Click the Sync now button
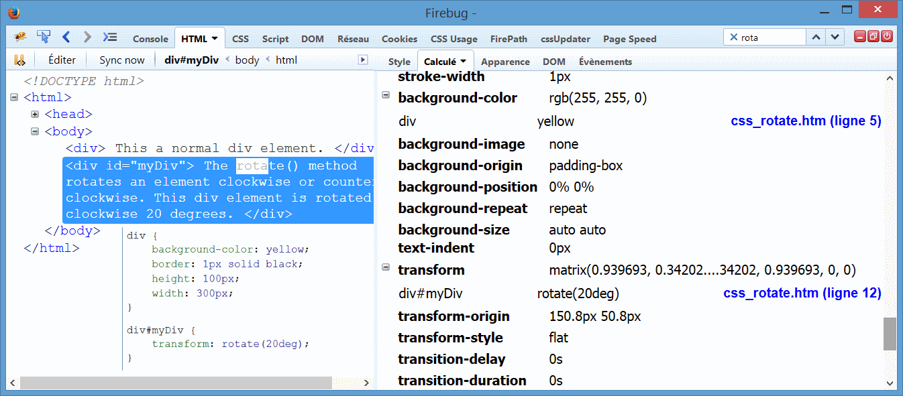The width and height of the screenshot is (903, 396). pos(121,60)
